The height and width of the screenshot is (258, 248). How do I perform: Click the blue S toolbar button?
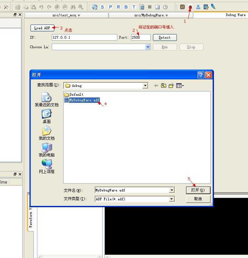(x=103, y=7)
